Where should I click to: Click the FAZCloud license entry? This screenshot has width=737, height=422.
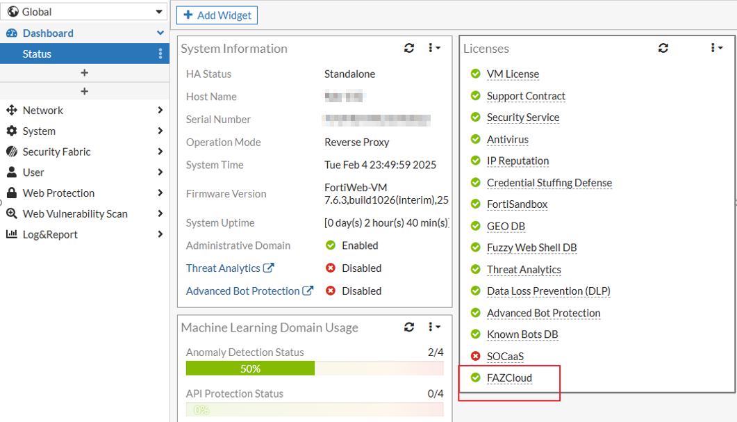509,378
